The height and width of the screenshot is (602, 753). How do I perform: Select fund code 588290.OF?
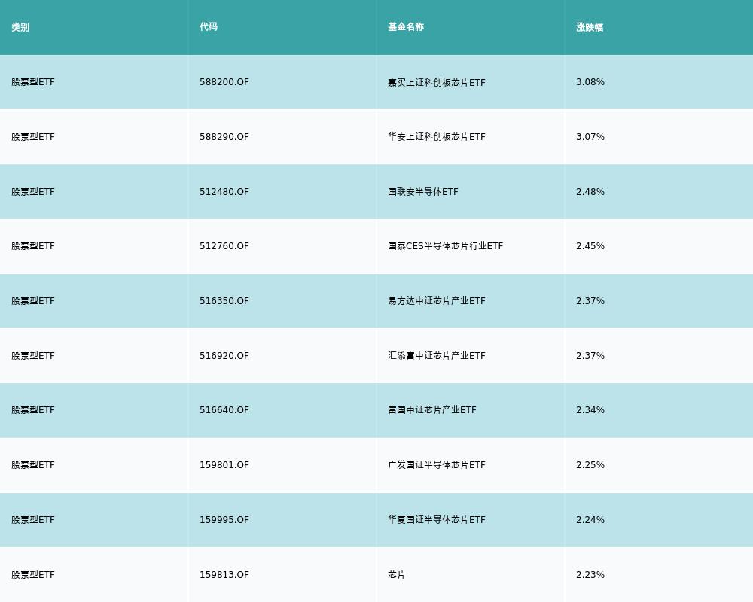pos(224,137)
